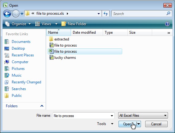This screenshot has height=133, width=175.
Task: Click the Views button
Action: pos(43,24)
